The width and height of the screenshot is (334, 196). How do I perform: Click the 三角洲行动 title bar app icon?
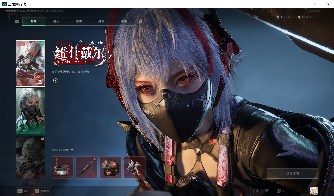[x=4, y=4]
